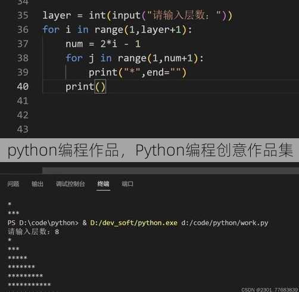Switch to the 问题 (Problems) panel tab
The width and height of the screenshot is (299, 292).
click(x=13, y=184)
